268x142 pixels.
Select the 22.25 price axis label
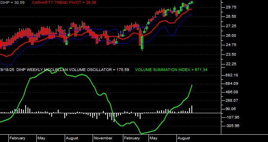[231, 64]
